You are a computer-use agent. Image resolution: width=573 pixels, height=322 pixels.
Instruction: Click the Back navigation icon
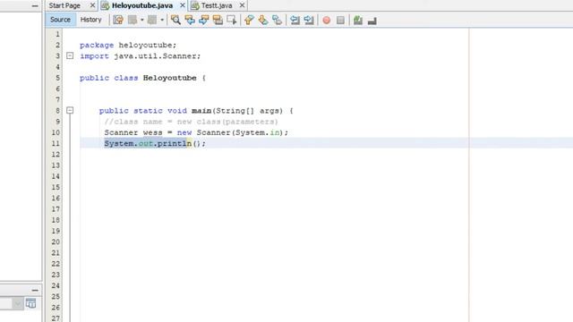[133, 20]
